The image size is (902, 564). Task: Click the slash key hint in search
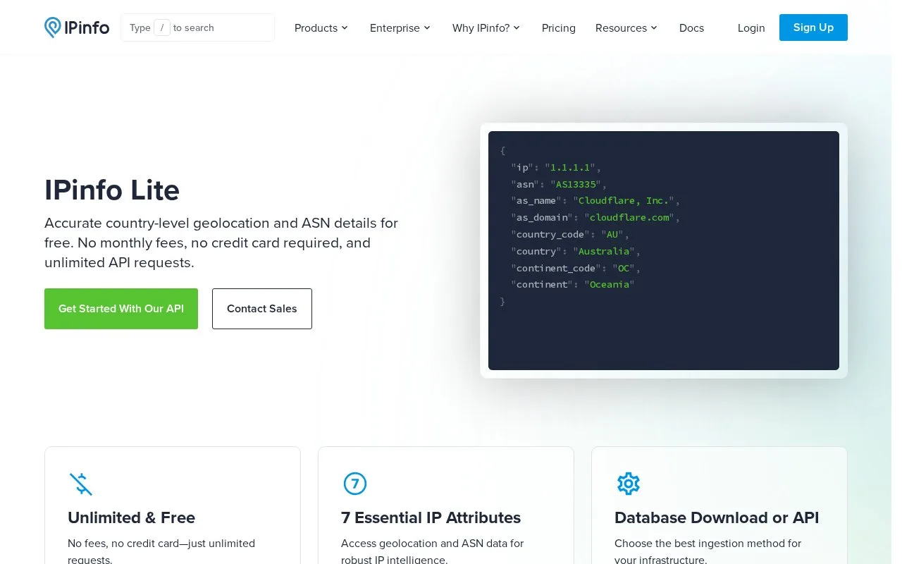pyautogui.click(x=162, y=27)
